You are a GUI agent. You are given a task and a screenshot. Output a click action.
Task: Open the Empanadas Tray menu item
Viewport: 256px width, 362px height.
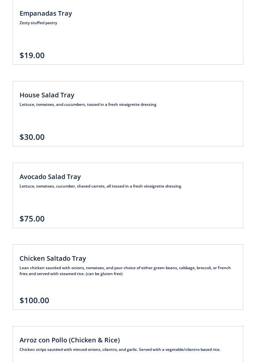[x=46, y=13]
